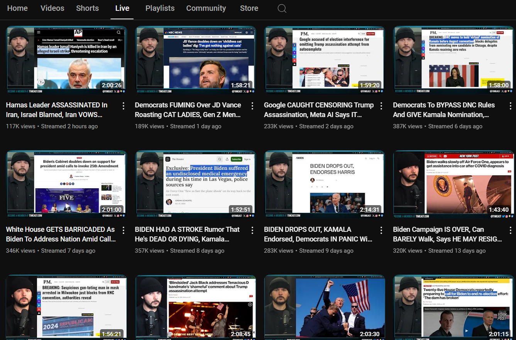Click '387K views • Streamed 6 days ago'
The width and height of the screenshot is (516, 340).
click(x=438, y=126)
